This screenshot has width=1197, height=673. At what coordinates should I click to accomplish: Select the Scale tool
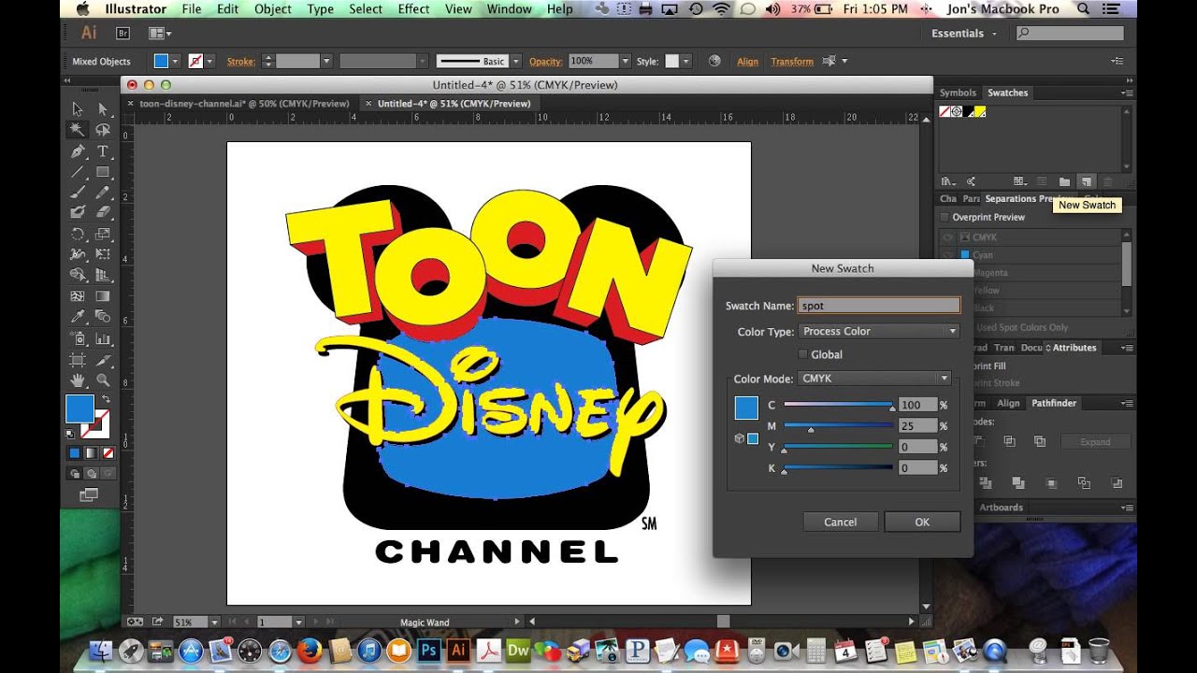click(103, 235)
